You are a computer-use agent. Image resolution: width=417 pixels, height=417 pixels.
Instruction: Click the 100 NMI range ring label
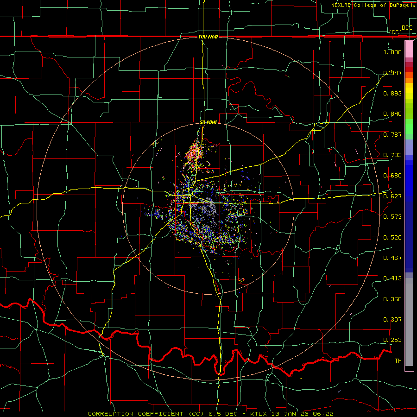click(208, 37)
